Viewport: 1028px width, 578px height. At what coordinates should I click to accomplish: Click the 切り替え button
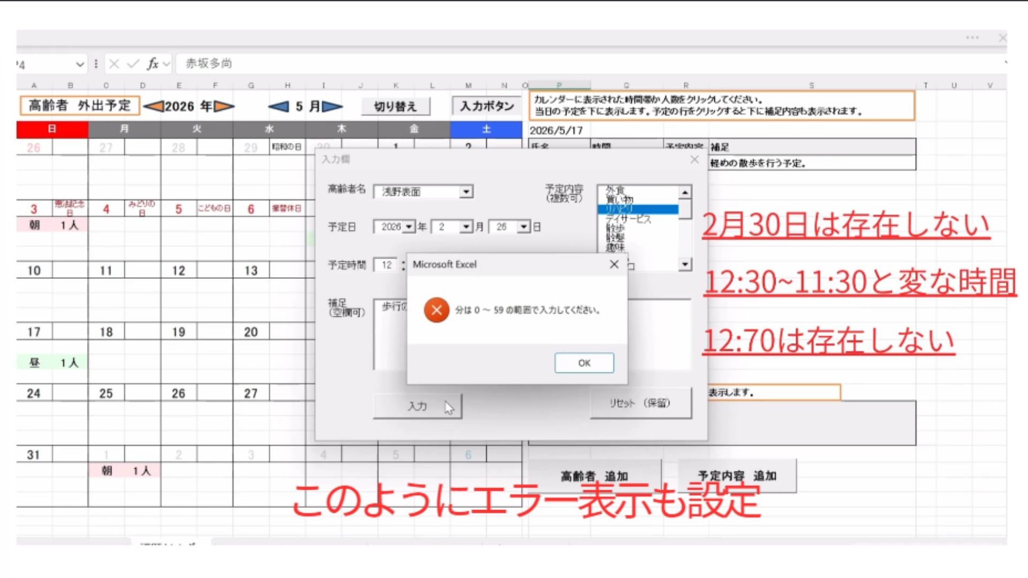(x=395, y=107)
